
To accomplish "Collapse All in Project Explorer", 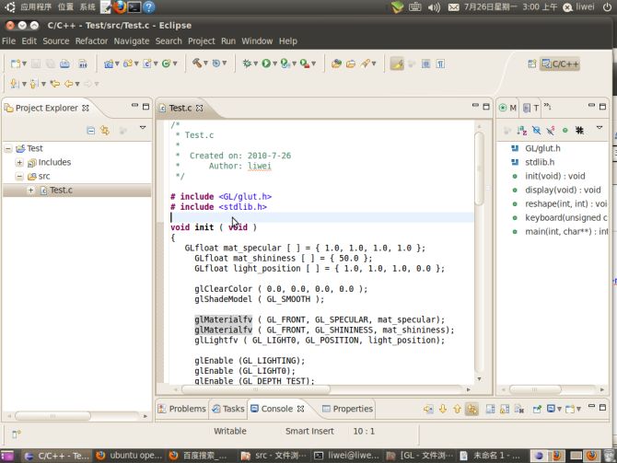I will (x=91, y=131).
